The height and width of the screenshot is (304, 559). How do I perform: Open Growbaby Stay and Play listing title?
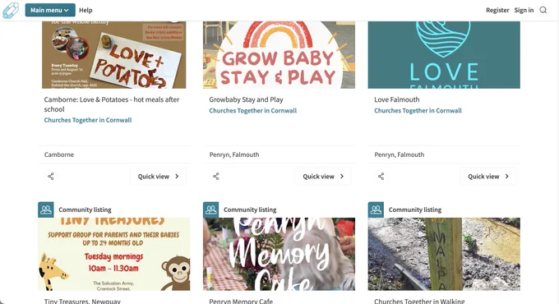[x=246, y=99]
